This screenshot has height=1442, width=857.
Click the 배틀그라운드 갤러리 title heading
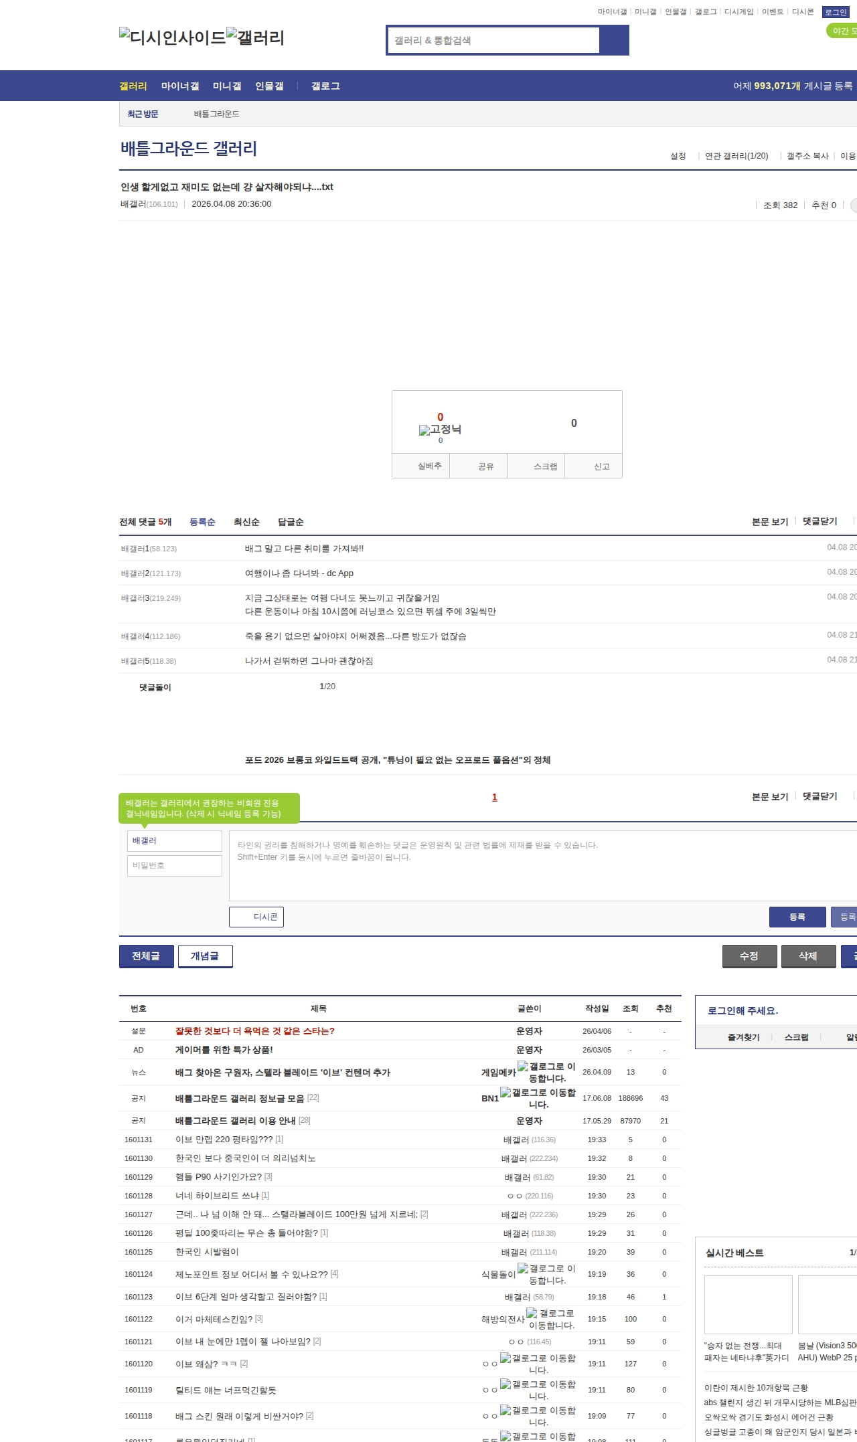click(x=189, y=149)
